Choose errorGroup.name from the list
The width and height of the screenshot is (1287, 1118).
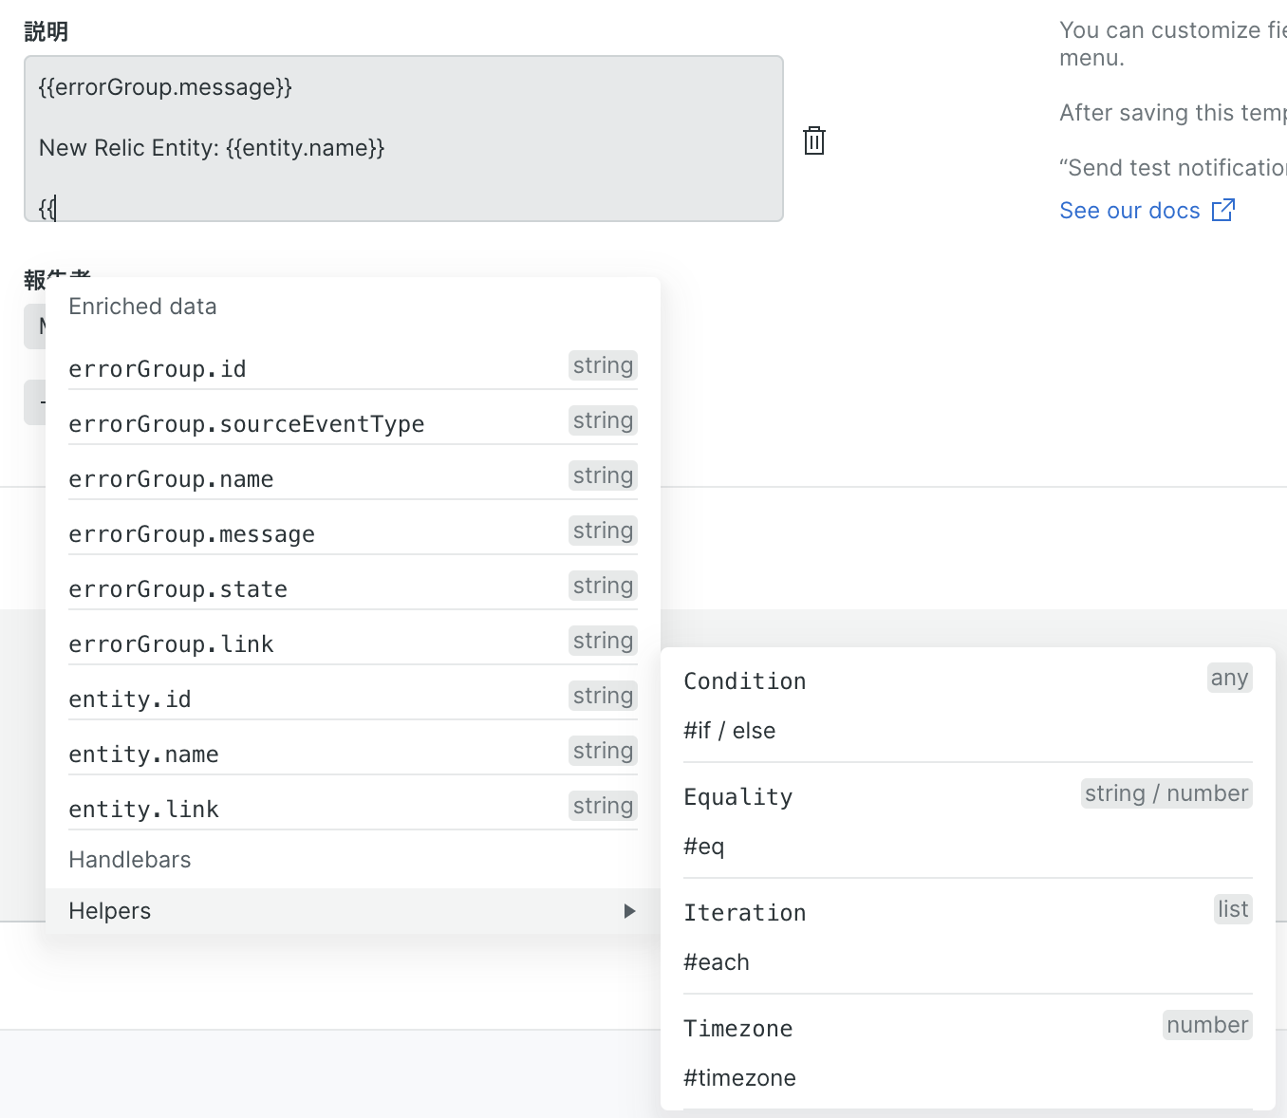pyautogui.click(x=171, y=479)
